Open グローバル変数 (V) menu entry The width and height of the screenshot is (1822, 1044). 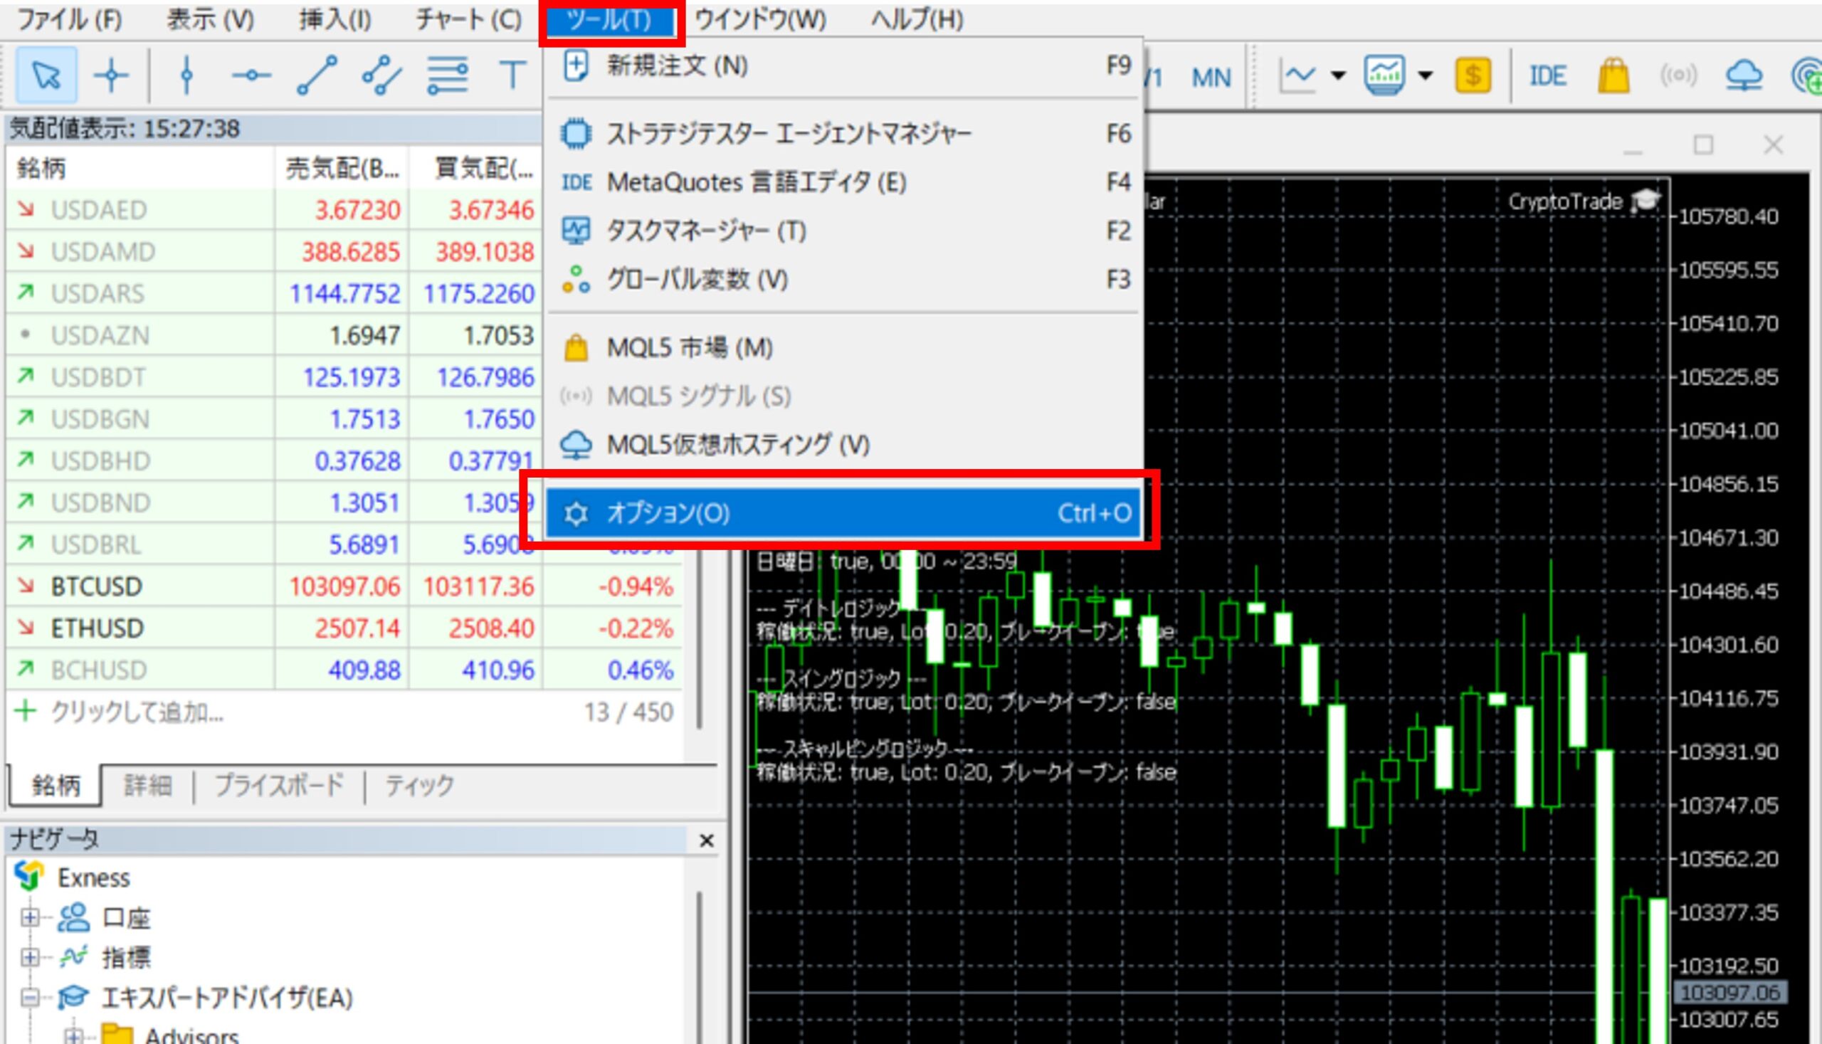point(843,279)
